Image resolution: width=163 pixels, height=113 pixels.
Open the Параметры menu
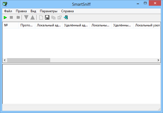tap(49, 11)
